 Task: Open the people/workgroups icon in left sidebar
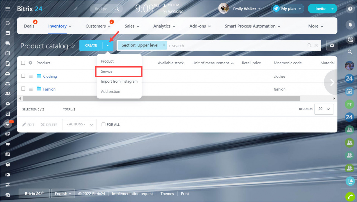click(x=8, y=94)
